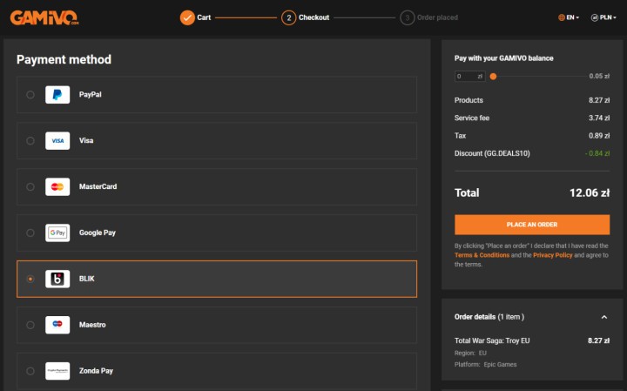This screenshot has height=391, width=627.
Task: Click the Zonda Pay logo icon
Action: [57, 371]
